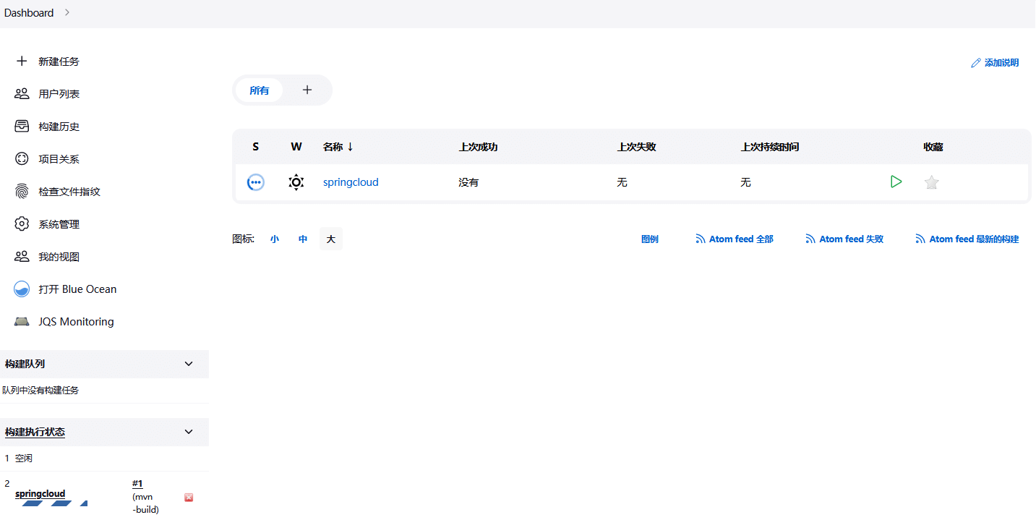Click the springcloud weather sun icon
Image resolution: width=1036 pixels, height=520 pixels.
click(x=296, y=182)
